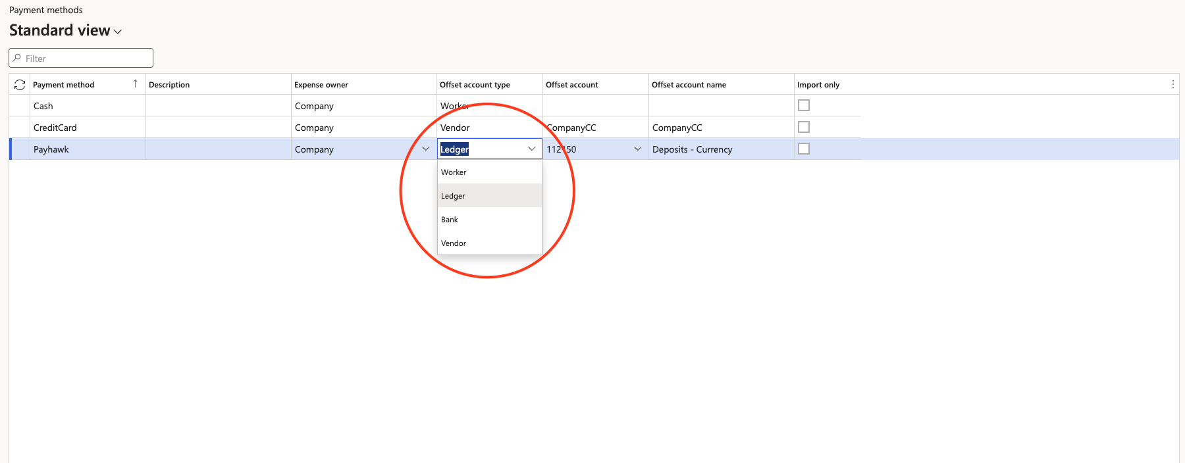
Task: Open the grid options vertical dots menu
Action: click(x=1172, y=84)
